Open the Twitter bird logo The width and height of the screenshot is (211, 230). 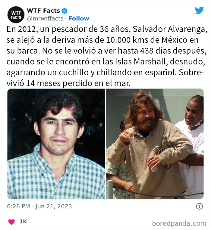[x=199, y=10]
